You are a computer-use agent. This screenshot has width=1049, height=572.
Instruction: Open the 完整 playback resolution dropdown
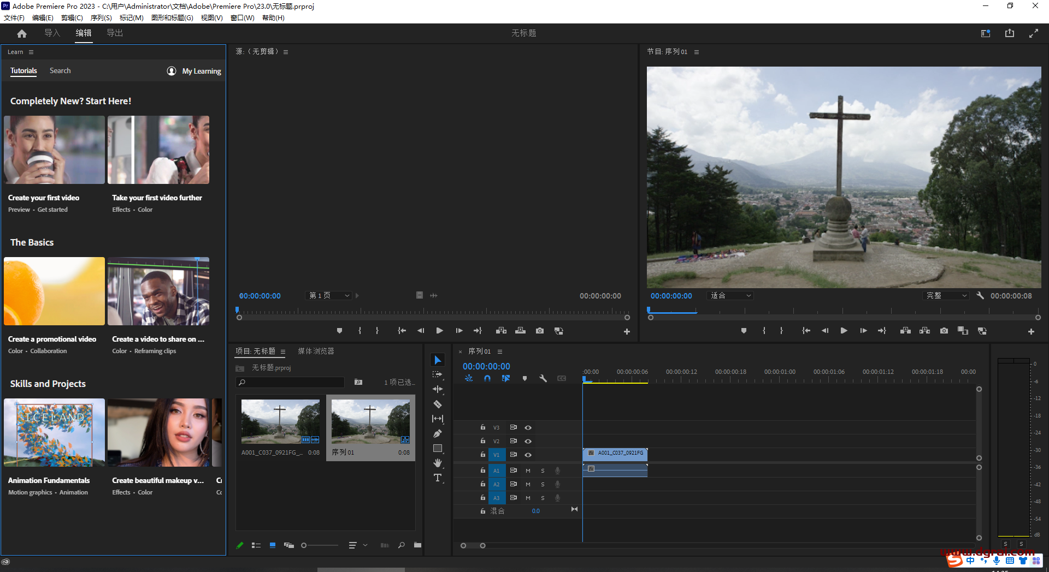point(946,295)
